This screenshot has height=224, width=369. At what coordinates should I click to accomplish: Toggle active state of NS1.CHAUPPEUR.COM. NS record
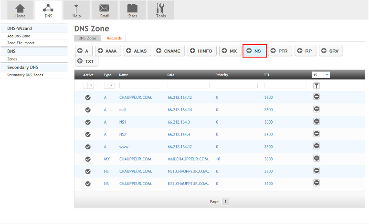click(88, 172)
